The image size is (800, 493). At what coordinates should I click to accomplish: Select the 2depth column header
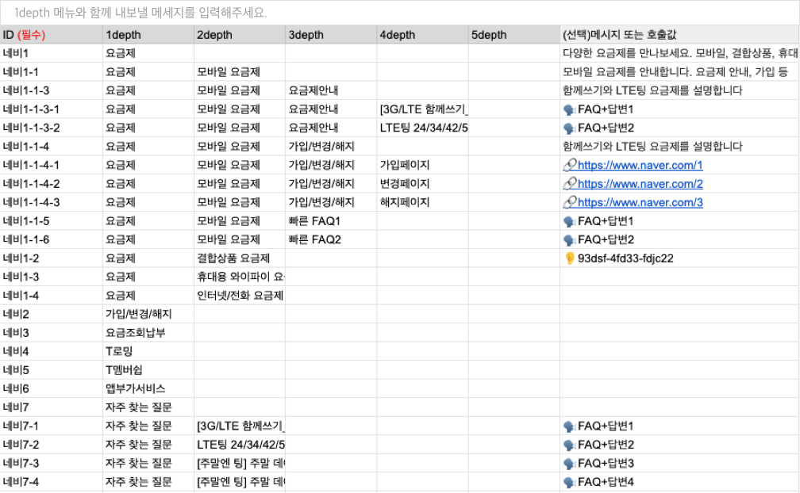click(240, 35)
